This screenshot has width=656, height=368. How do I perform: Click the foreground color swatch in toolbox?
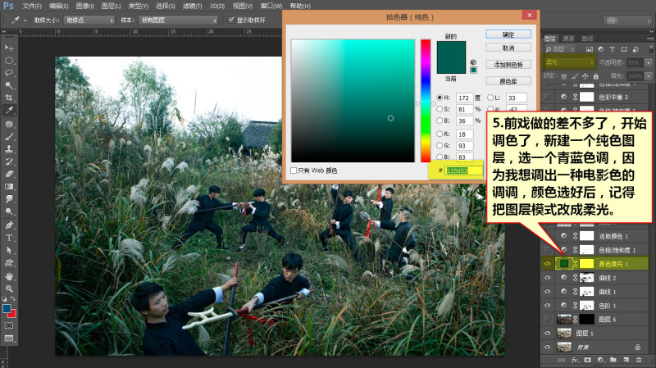point(7,309)
